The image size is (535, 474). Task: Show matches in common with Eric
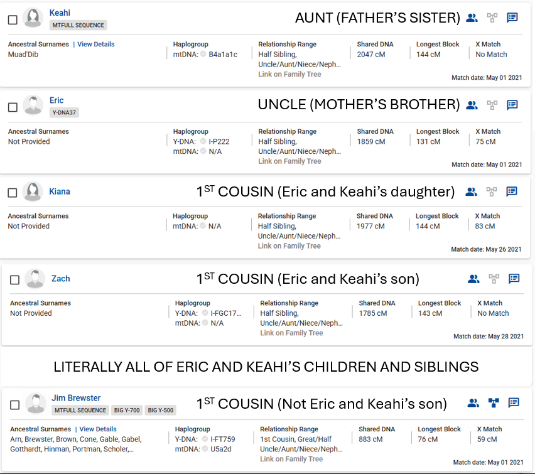472,105
